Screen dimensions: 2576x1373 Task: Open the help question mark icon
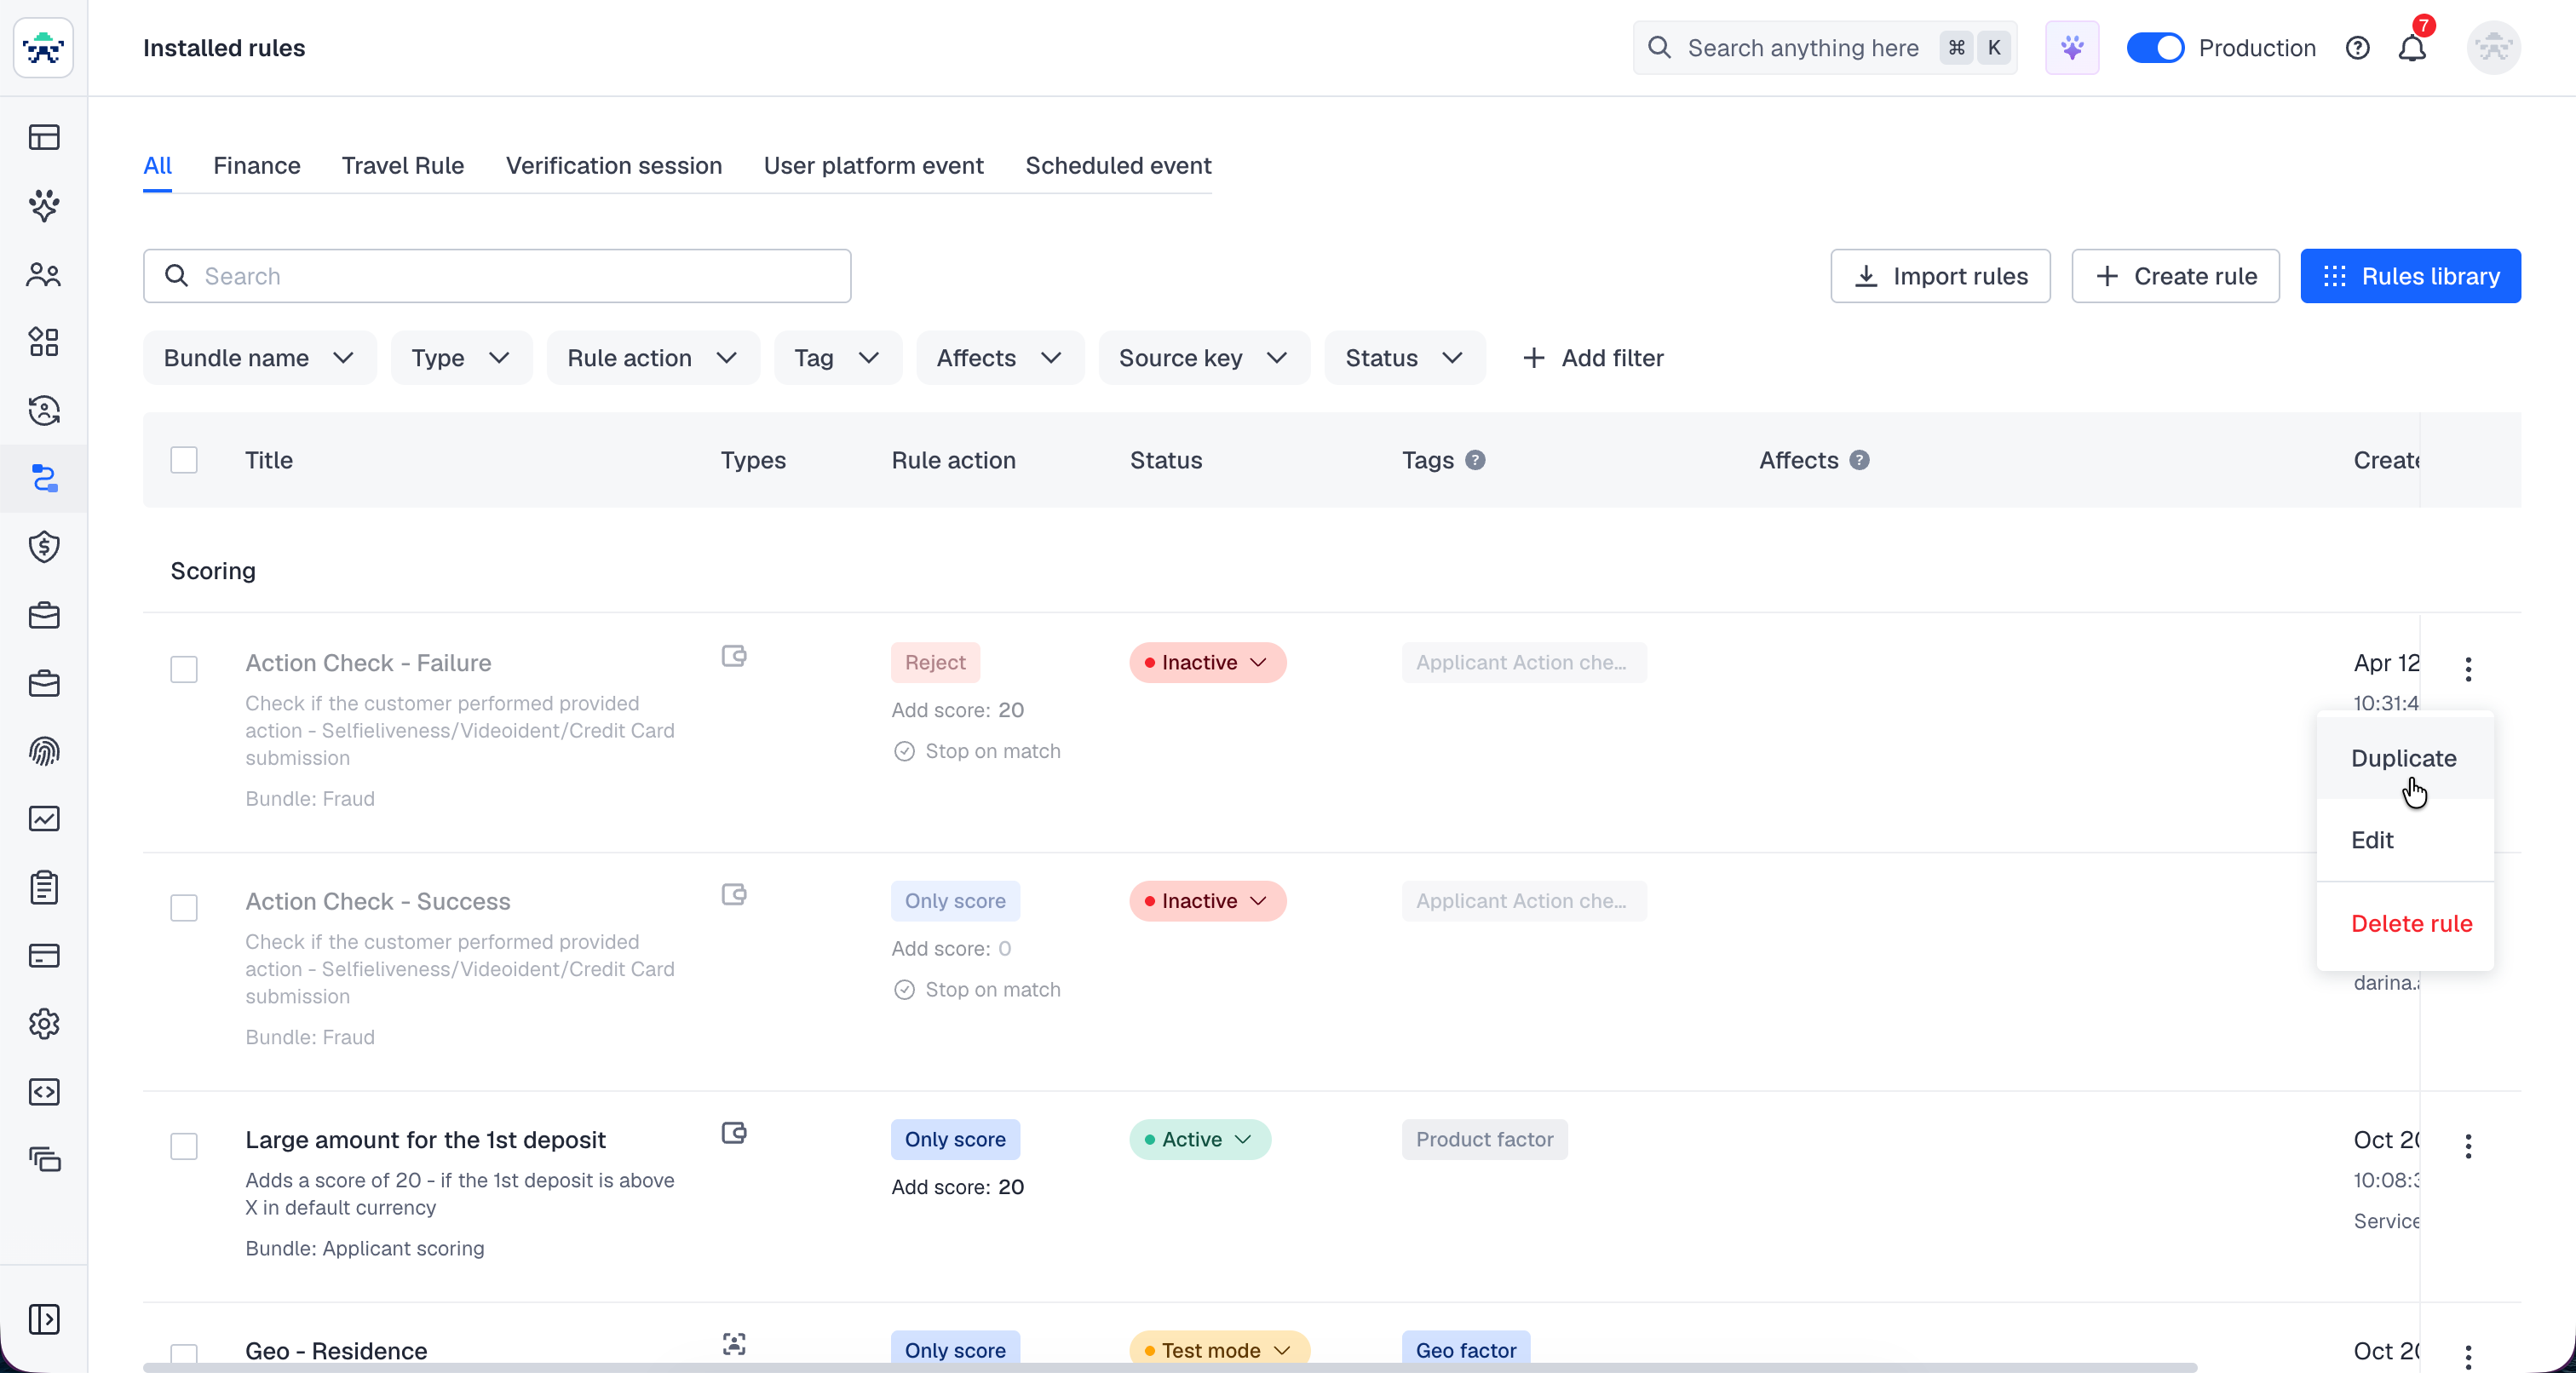[x=2357, y=48]
